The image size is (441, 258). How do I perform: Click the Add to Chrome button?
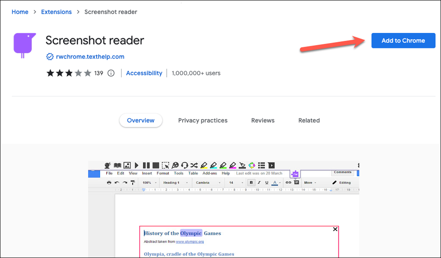(x=403, y=40)
